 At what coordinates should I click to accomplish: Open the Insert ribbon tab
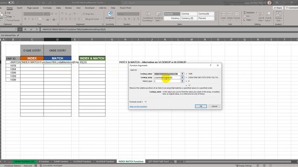pyautogui.click(x=20, y=8)
